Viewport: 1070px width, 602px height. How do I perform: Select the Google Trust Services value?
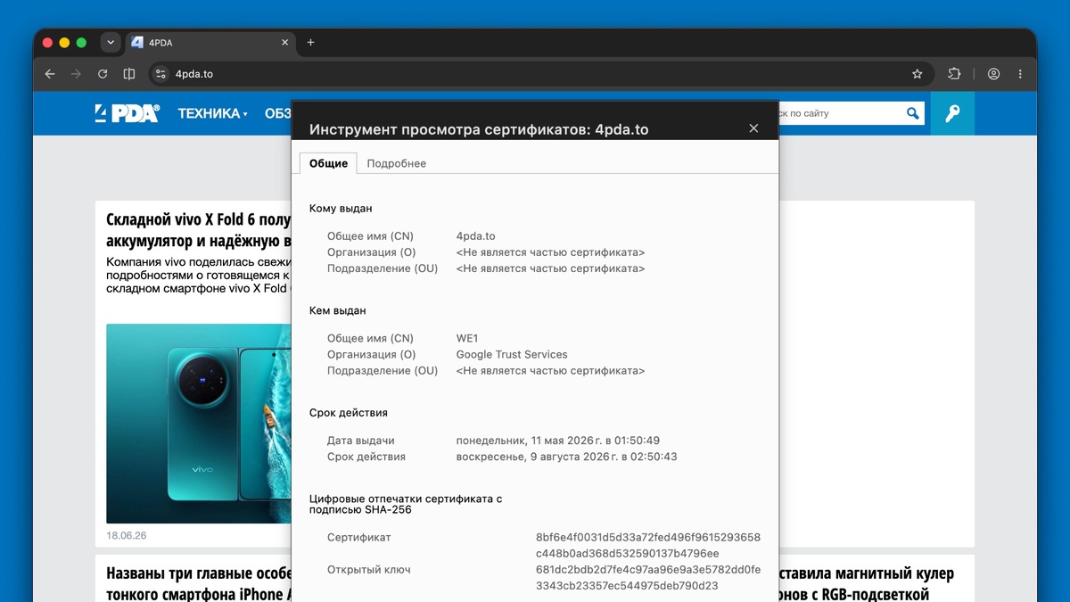[x=512, y=354]
